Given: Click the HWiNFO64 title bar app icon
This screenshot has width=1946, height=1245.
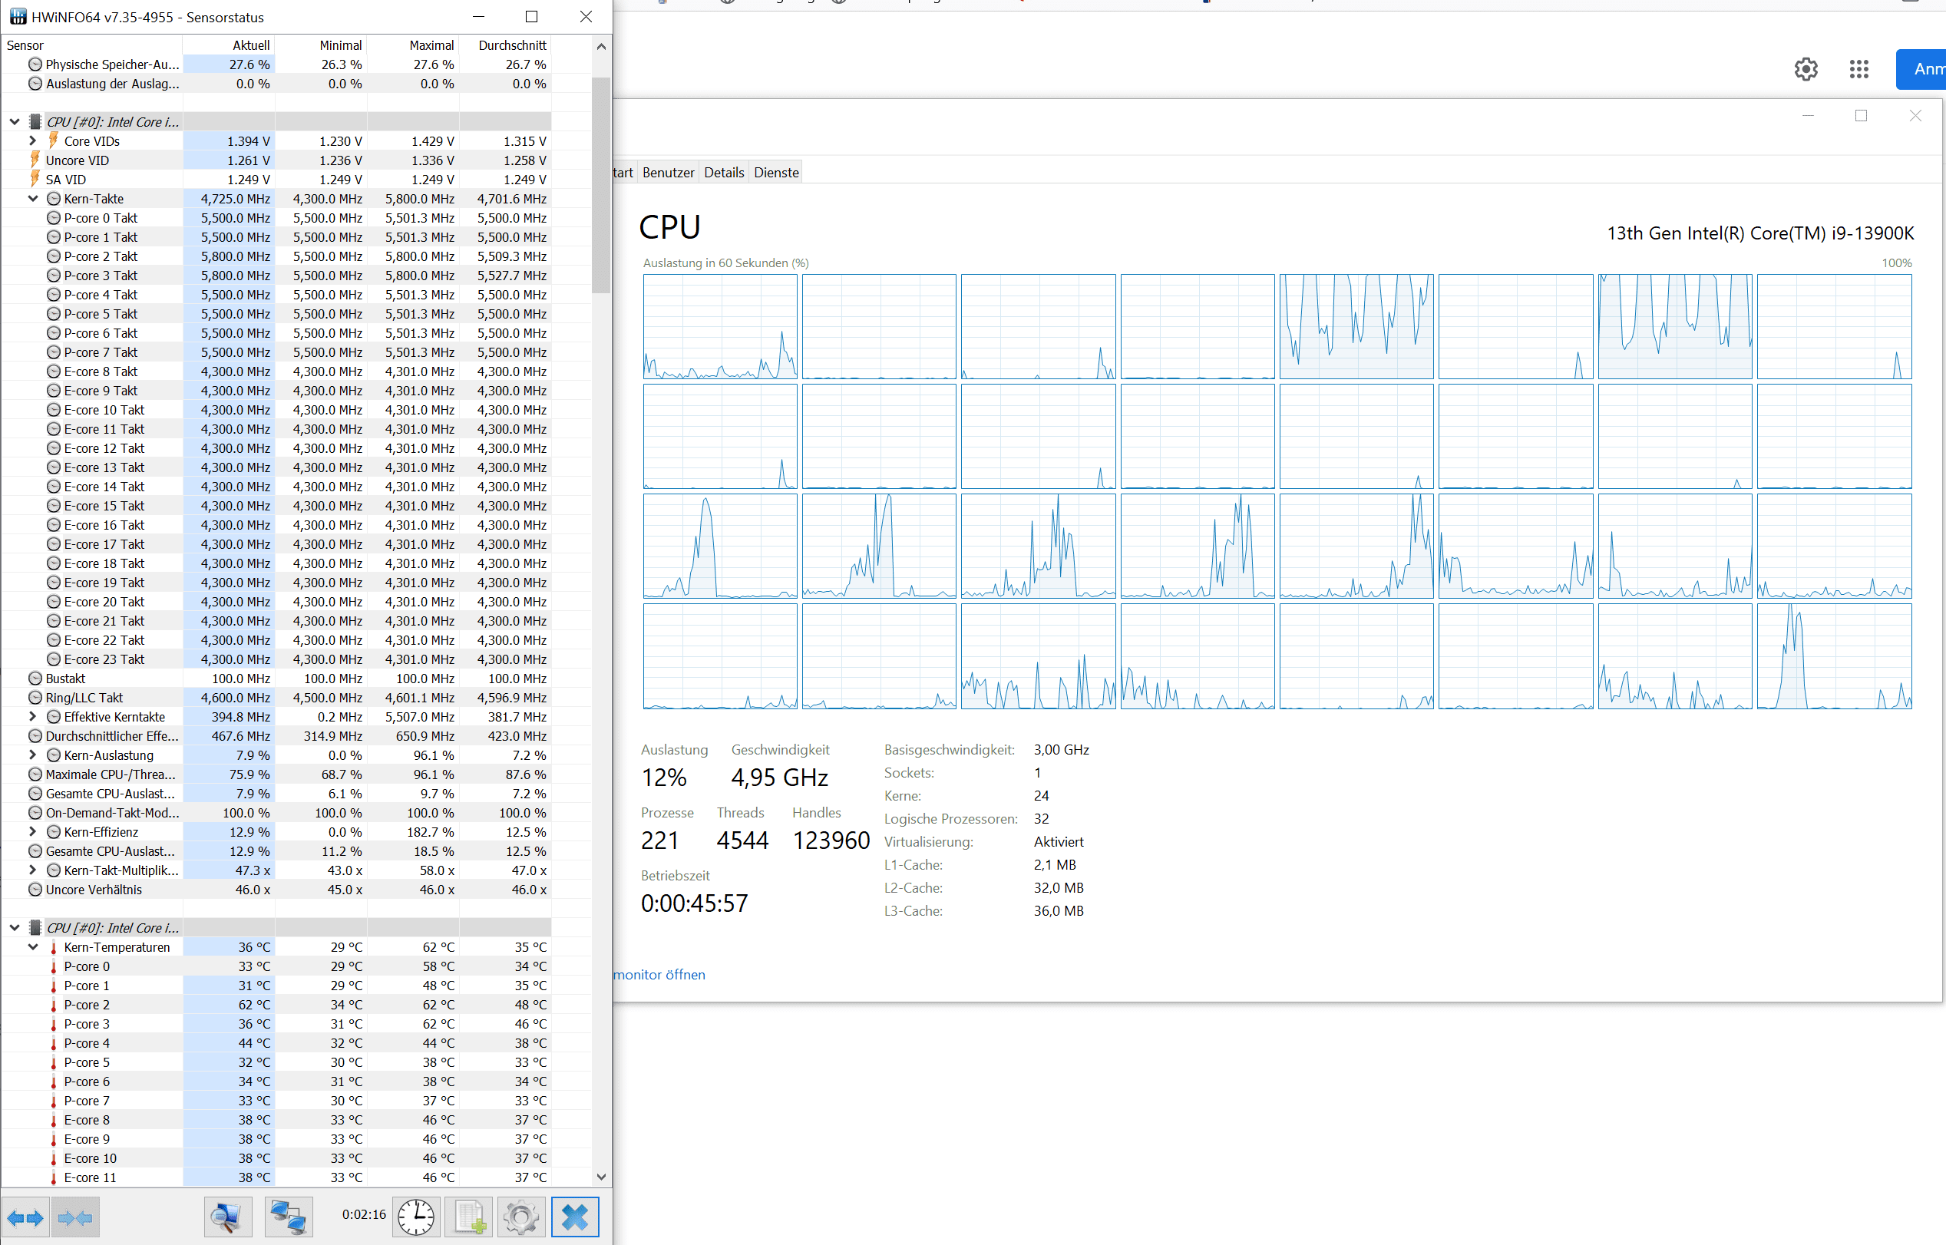Looking at the screenshot, I should (x=18, y=17).
